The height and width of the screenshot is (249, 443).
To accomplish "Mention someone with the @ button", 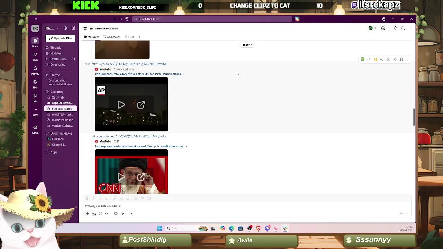I will point(107,214).
